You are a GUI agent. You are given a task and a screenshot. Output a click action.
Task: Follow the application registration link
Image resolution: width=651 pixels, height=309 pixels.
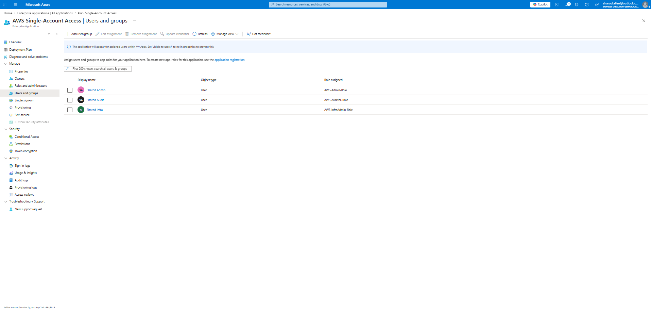point(229,60)
